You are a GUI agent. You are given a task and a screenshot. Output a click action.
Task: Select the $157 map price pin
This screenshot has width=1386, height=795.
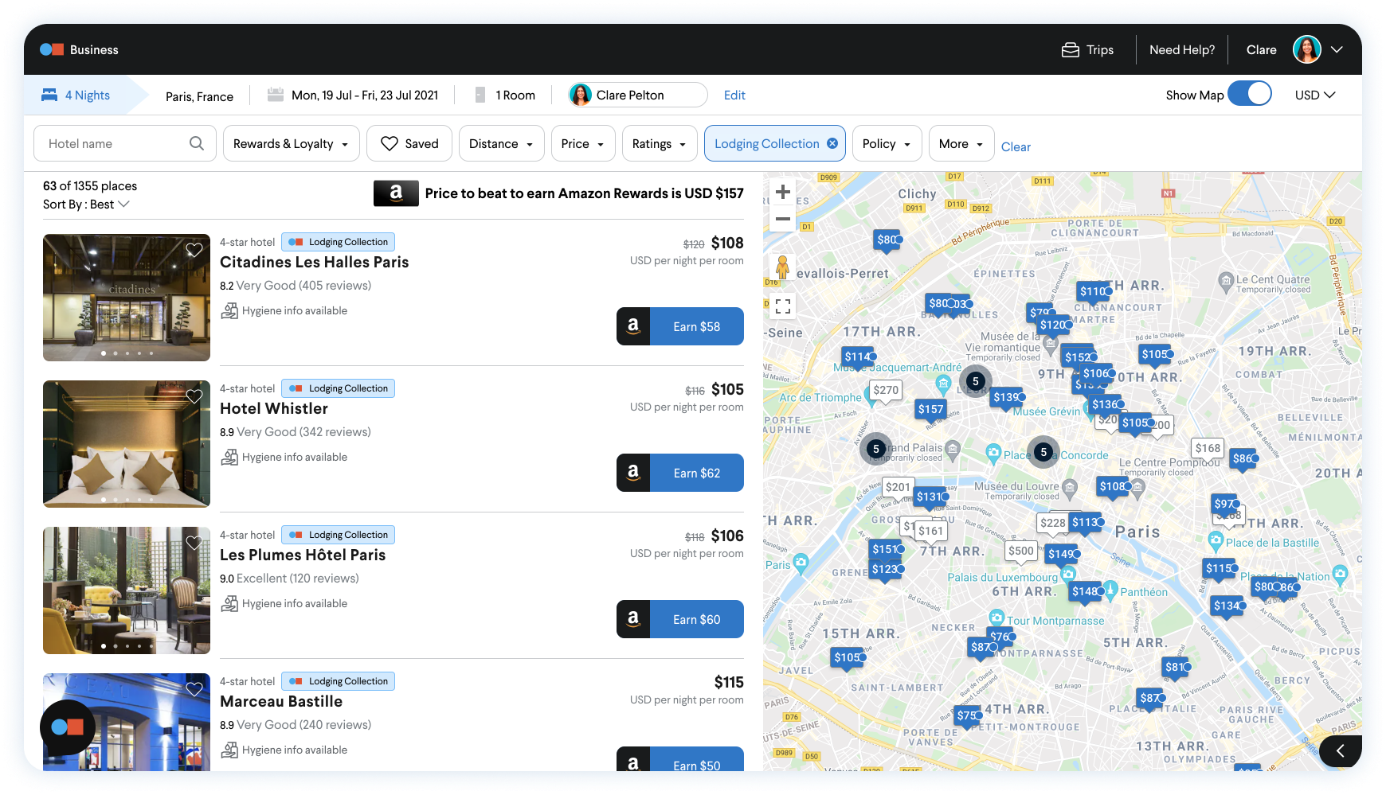tap(930, 409)
